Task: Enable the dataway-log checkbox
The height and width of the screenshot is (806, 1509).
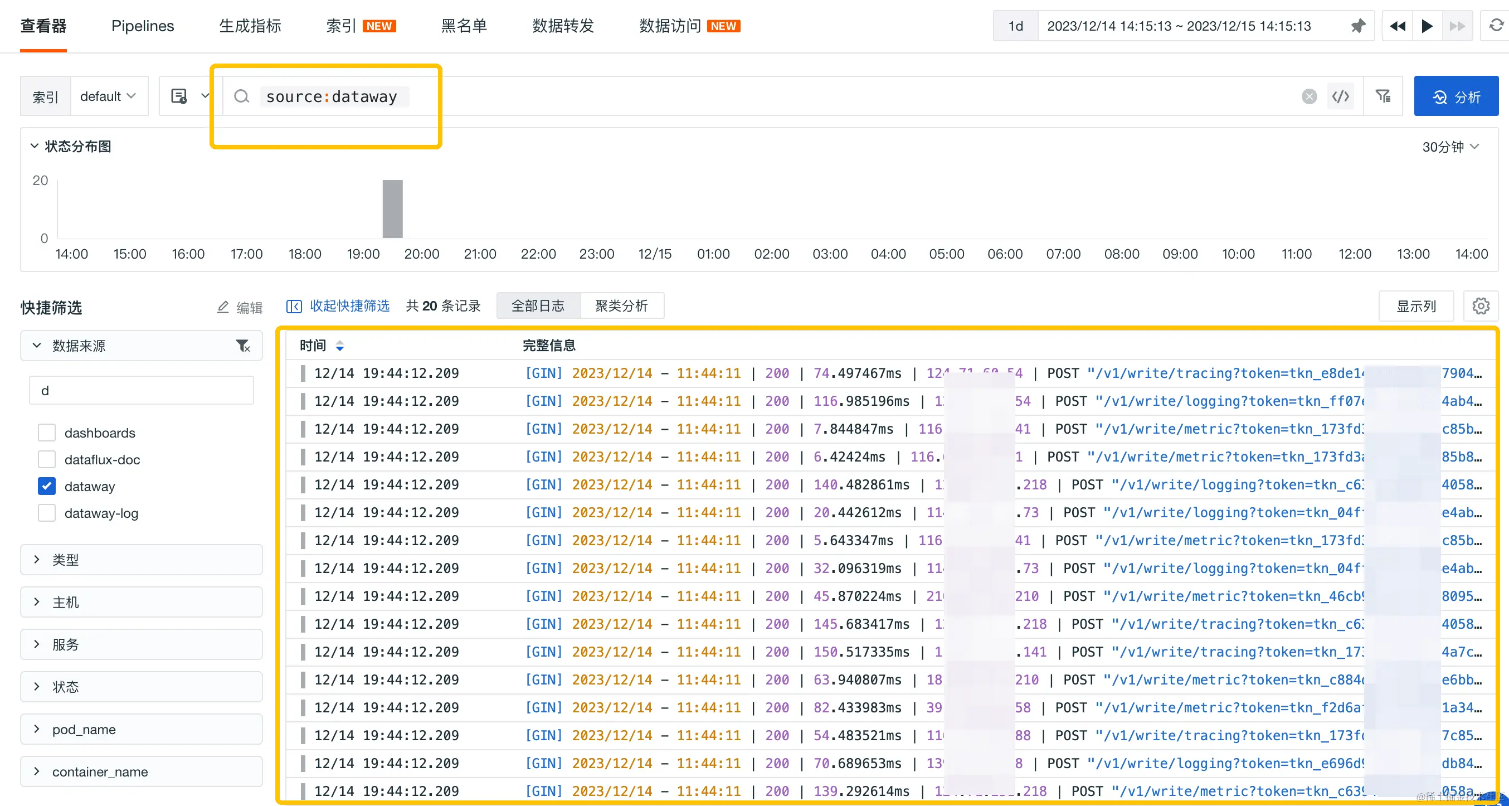Action: click(x=47, y=513)
